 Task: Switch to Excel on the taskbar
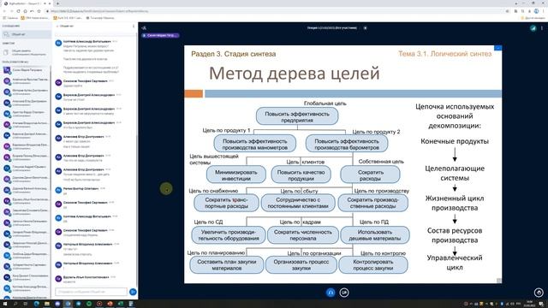pyautogui.click(x=121, y=304)
